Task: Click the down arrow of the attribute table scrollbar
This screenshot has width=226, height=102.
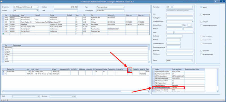Action: click(x=218, y=91)
